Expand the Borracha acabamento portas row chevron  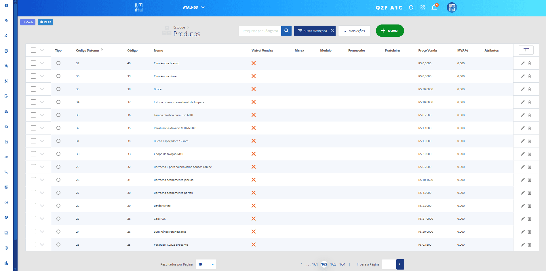click(42, 193)
